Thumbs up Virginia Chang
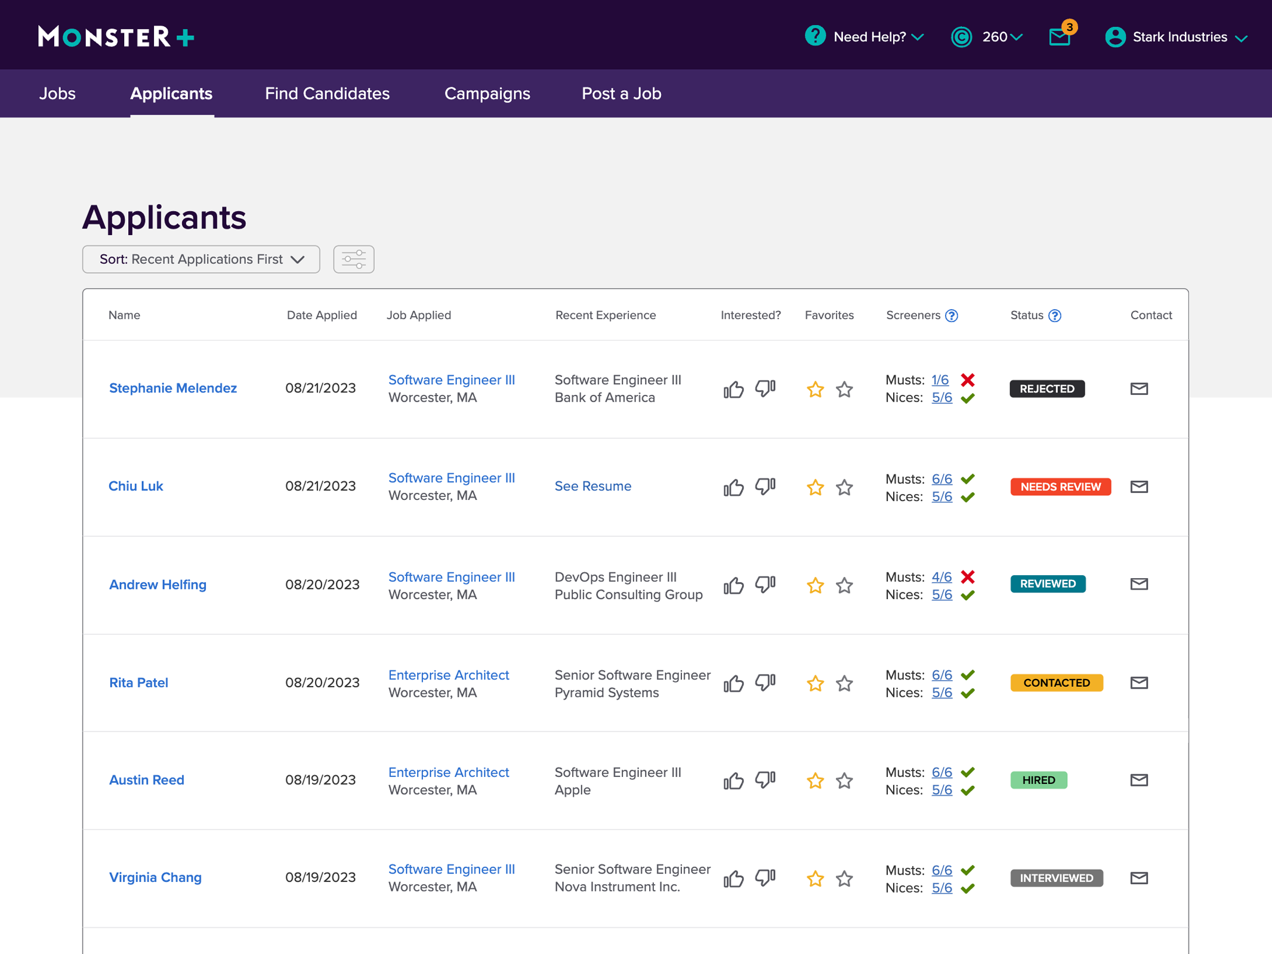This screenshot has height=954, width=1272. (733, 878)
